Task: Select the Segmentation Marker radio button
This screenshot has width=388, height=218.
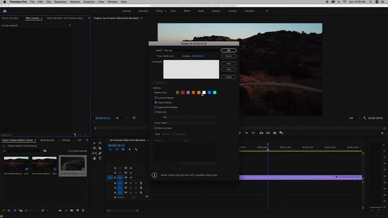Action: click(156, 107)
